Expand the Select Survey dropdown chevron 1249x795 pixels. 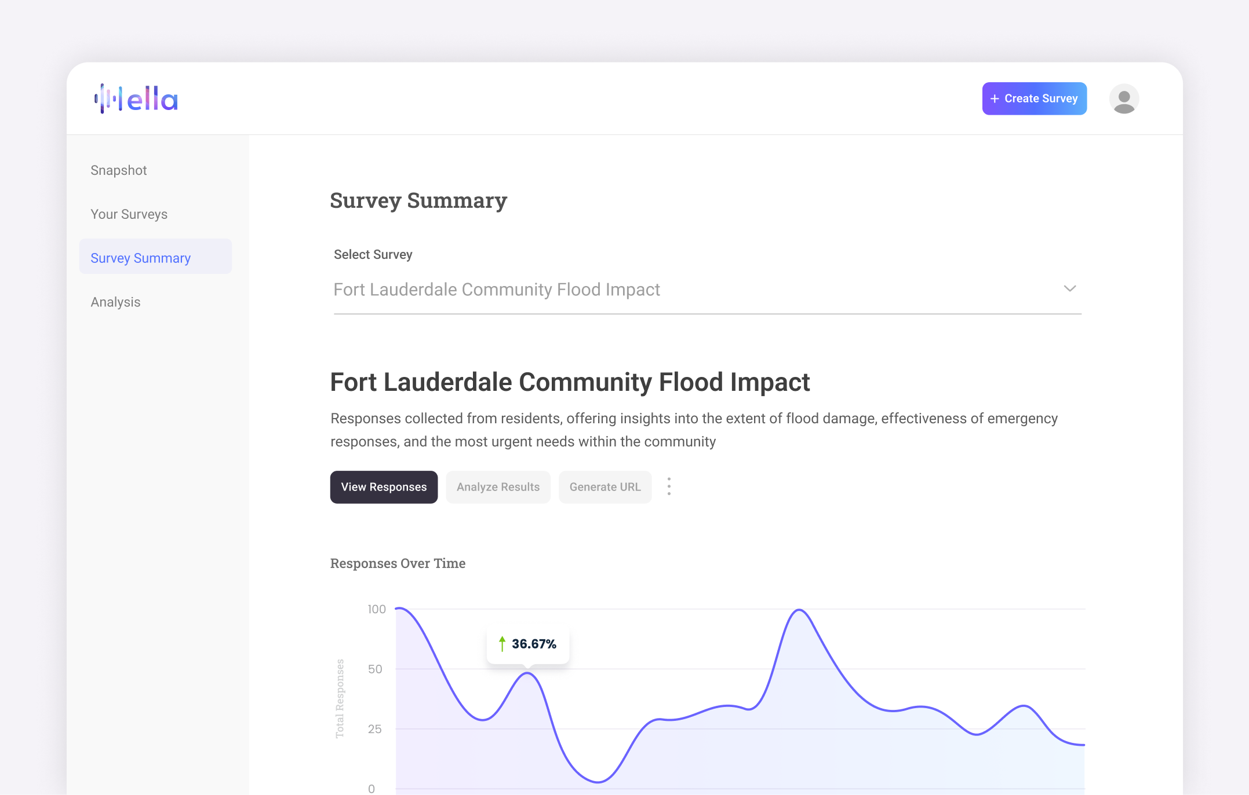(x=1069, y=288)
